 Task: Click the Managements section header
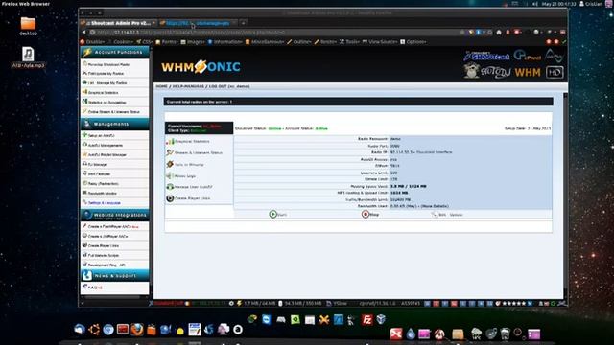[115, 124]
